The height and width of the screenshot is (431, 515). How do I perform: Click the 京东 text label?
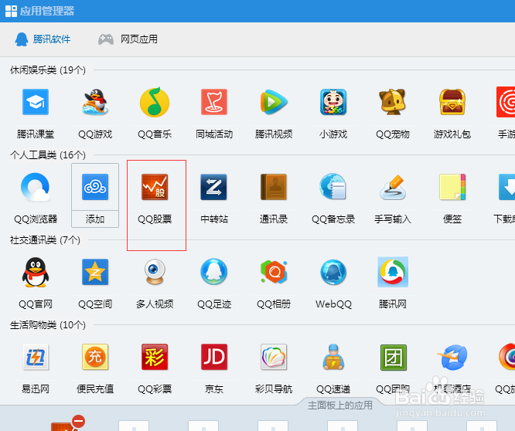point(214,389)
